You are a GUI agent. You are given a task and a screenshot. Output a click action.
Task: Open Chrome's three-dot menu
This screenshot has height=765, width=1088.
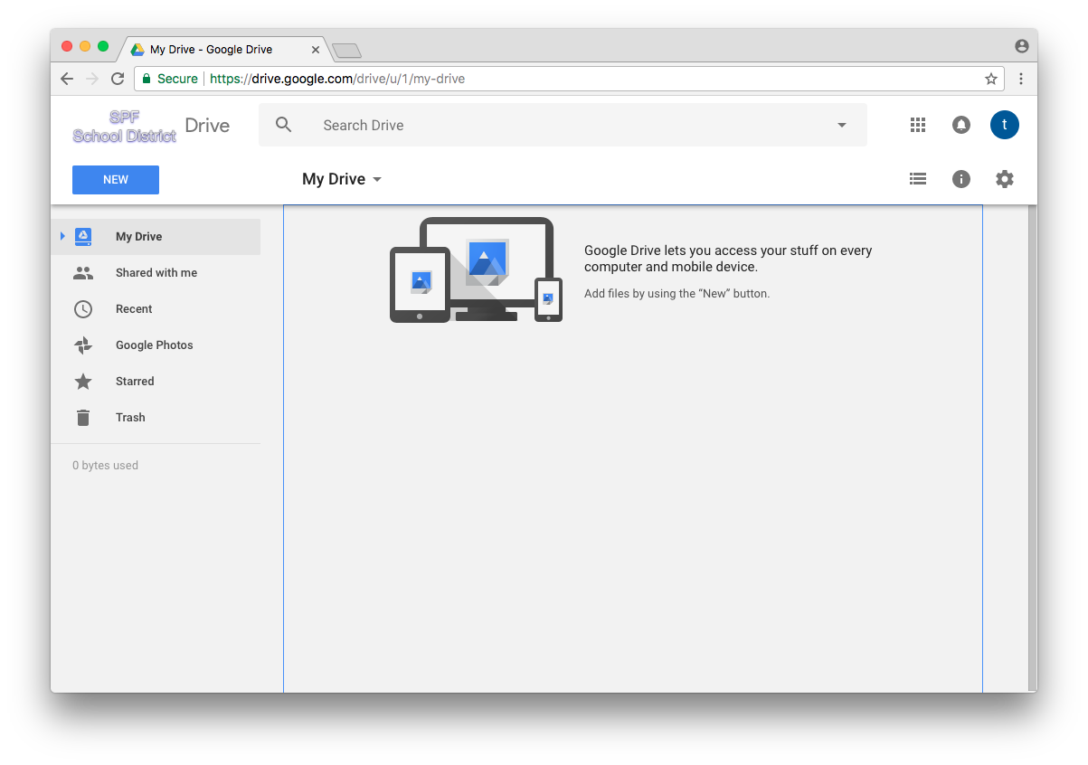click(x=1021, y=79)
